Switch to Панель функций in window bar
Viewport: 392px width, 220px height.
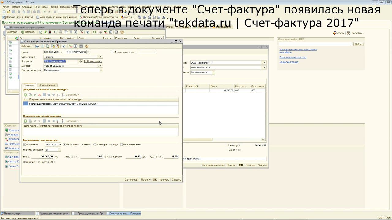tap(17, 214)
